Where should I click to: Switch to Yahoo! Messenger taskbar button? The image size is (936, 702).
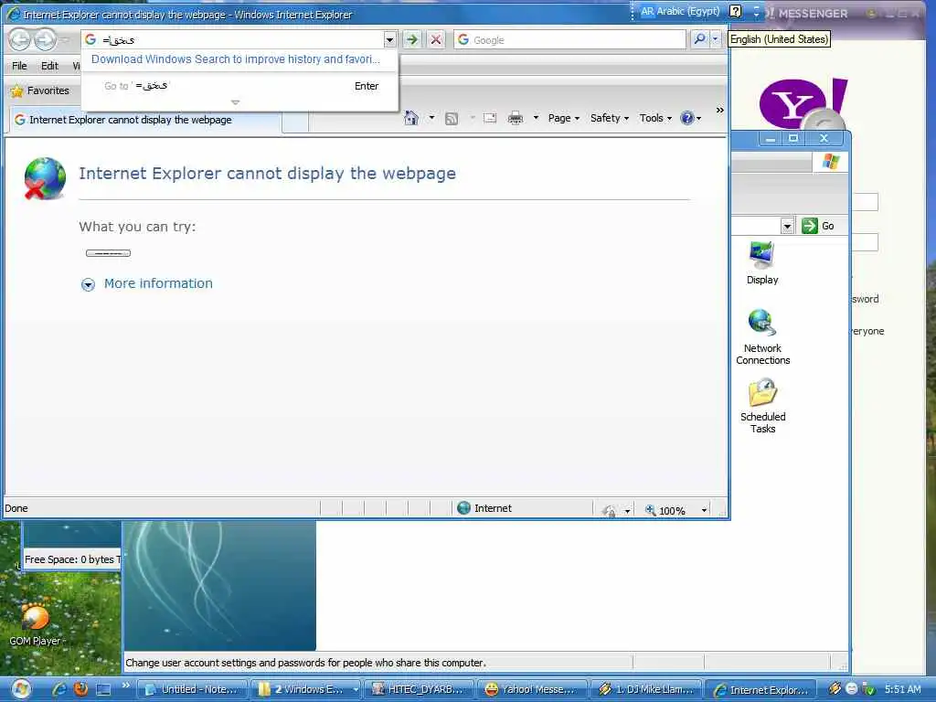(533, 689)
